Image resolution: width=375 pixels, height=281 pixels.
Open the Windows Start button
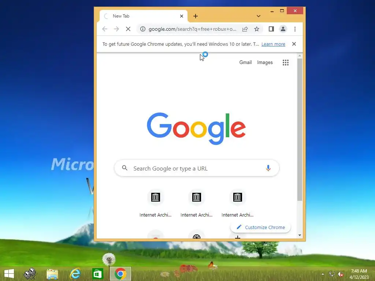click(9, 274)
